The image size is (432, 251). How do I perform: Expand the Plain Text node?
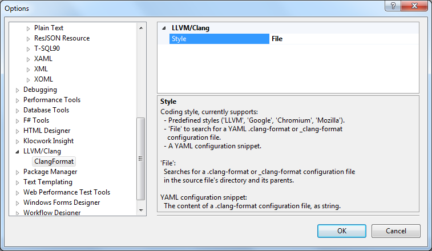29,29
